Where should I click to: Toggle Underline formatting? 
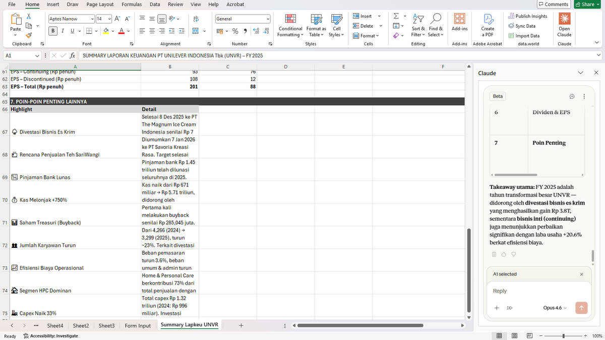[72, 31]
